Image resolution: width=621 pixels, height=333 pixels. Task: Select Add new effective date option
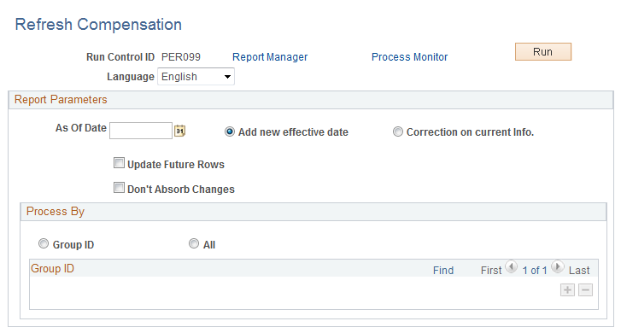[230, 131]
